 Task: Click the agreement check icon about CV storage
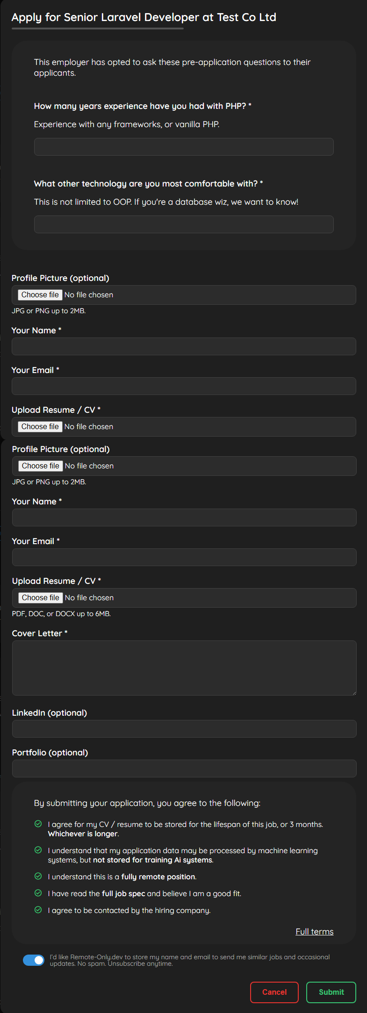point(39,824)
